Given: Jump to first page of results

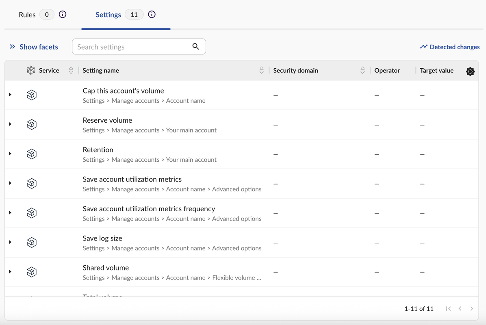Looking at the screenshot, I should click(x=448, y=309).
